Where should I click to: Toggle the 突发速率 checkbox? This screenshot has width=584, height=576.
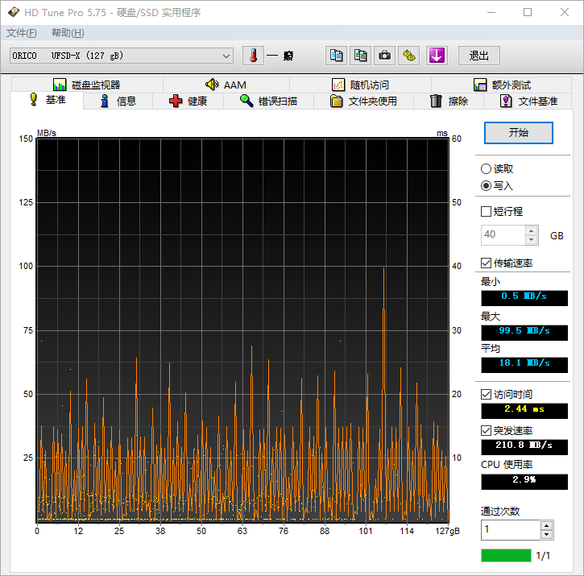tap(486, 431)
